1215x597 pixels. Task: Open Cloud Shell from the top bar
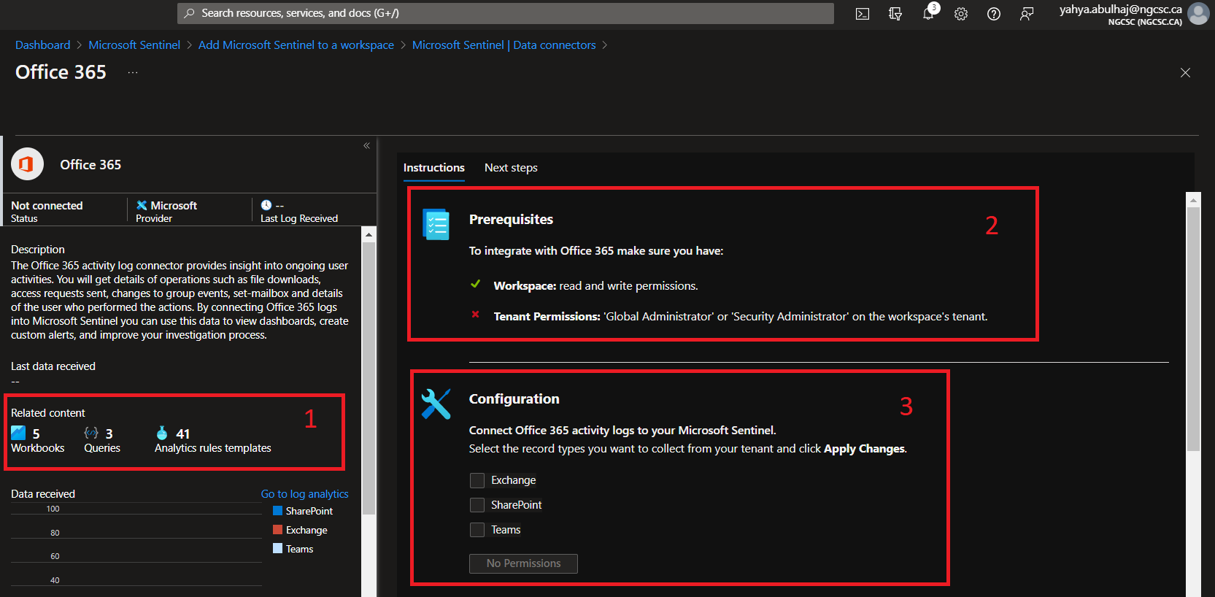tap(863, 14)
